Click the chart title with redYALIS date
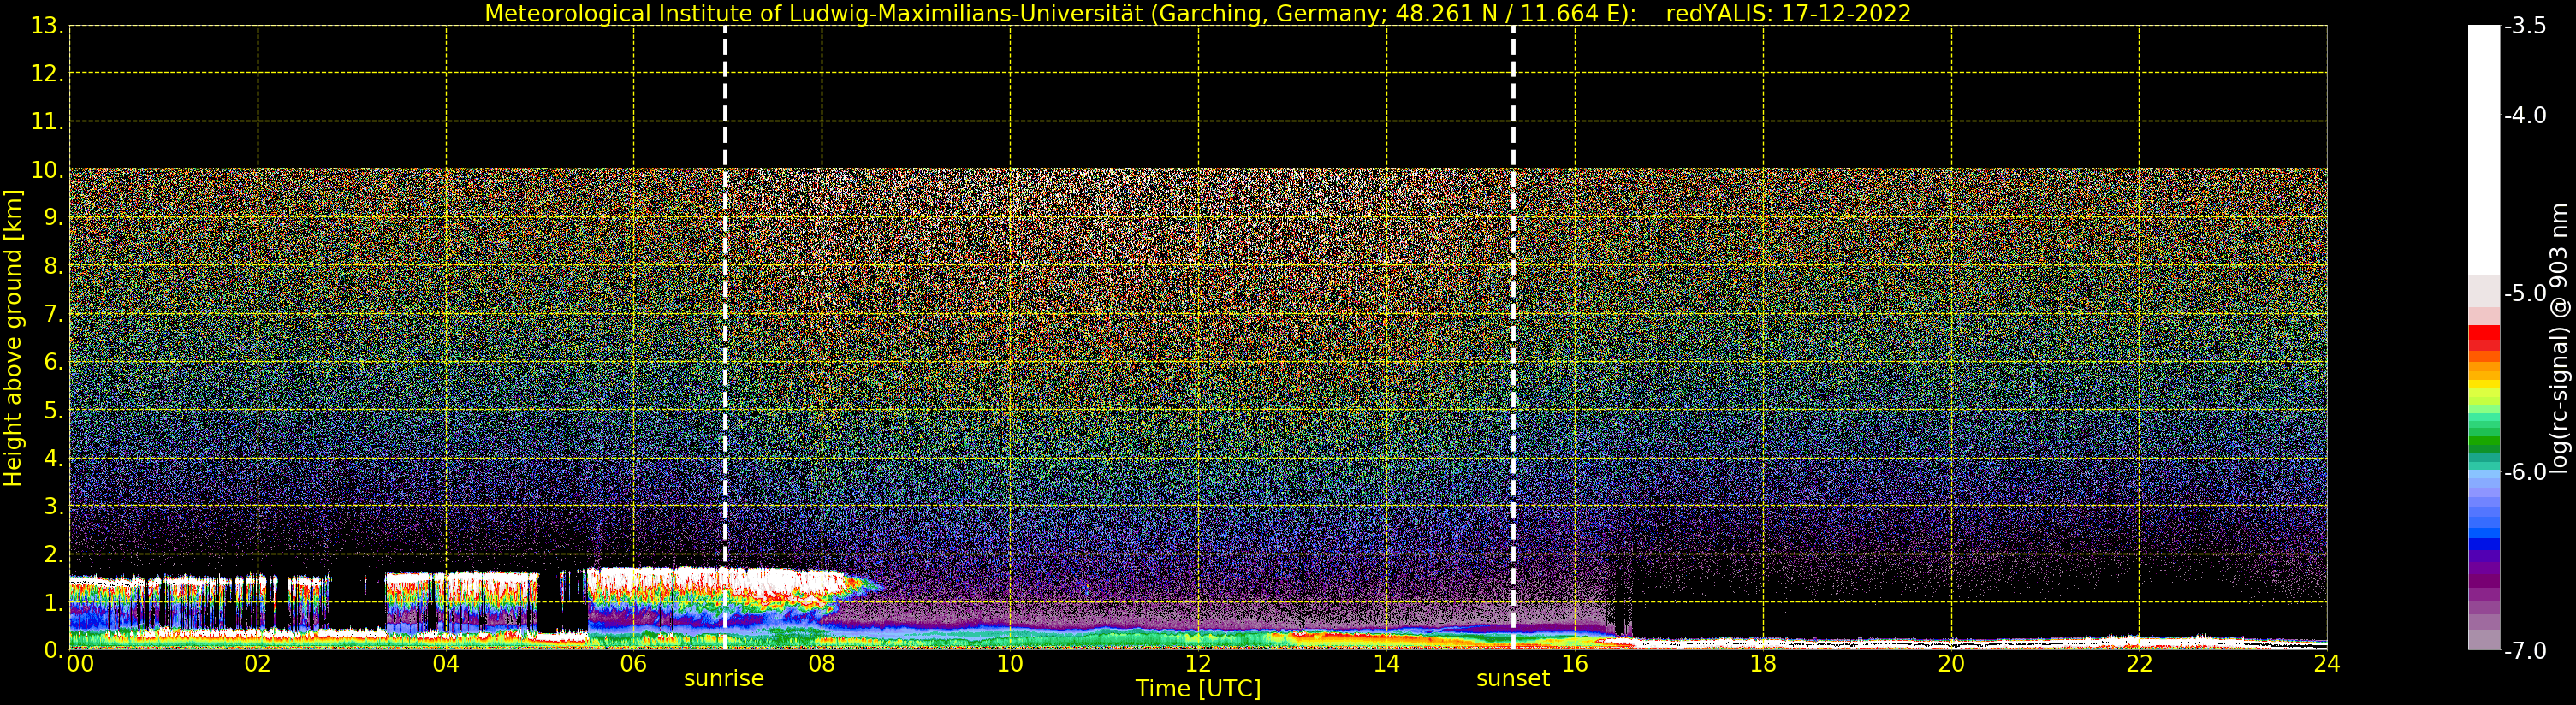Image resolution: width=2576 pixels, height=705 pixels. (x=1198, y=13)
